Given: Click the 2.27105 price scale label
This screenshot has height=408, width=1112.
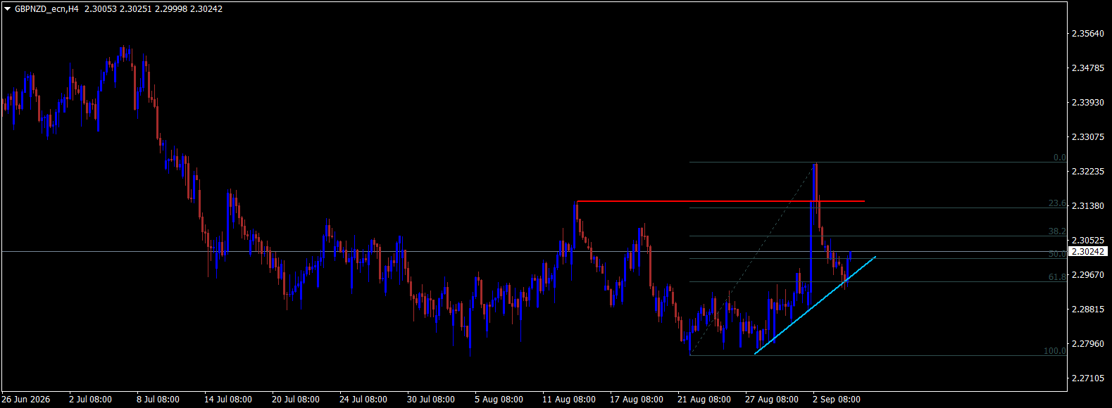Looking at the screenshot, I should pos(1087,378).
